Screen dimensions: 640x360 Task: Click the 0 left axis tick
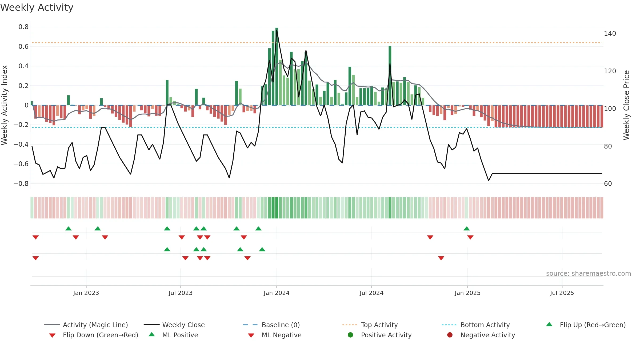26,105
